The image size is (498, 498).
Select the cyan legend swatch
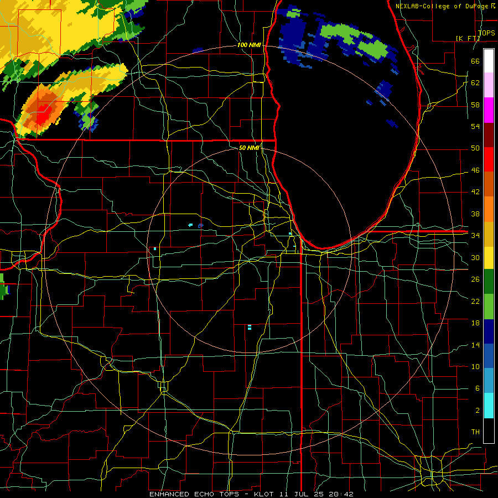point(489,406)
